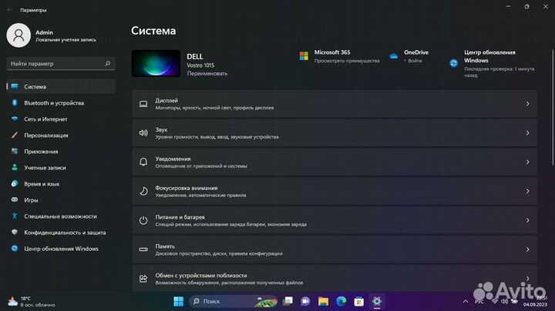This screenshot has height=311, width=555.
Task: Expand the Питание и батарея chevron
Action: point(527,220)
